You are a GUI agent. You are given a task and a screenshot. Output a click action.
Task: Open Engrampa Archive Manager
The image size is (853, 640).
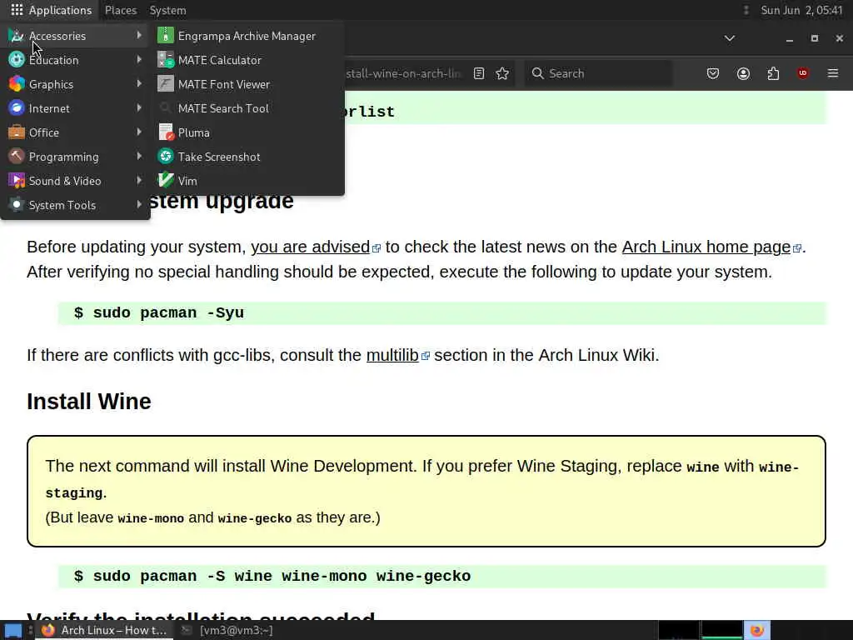point(248,36)
